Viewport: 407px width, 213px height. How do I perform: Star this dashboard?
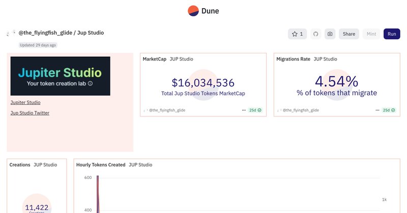coord(297,34)
